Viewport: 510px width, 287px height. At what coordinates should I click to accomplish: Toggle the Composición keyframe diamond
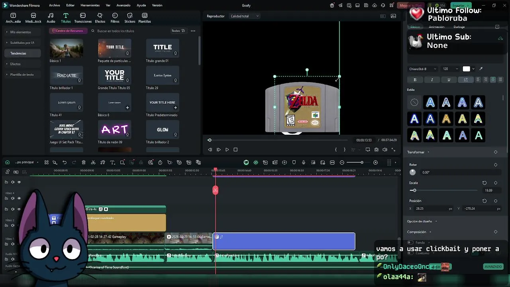(x=496, y=232)
